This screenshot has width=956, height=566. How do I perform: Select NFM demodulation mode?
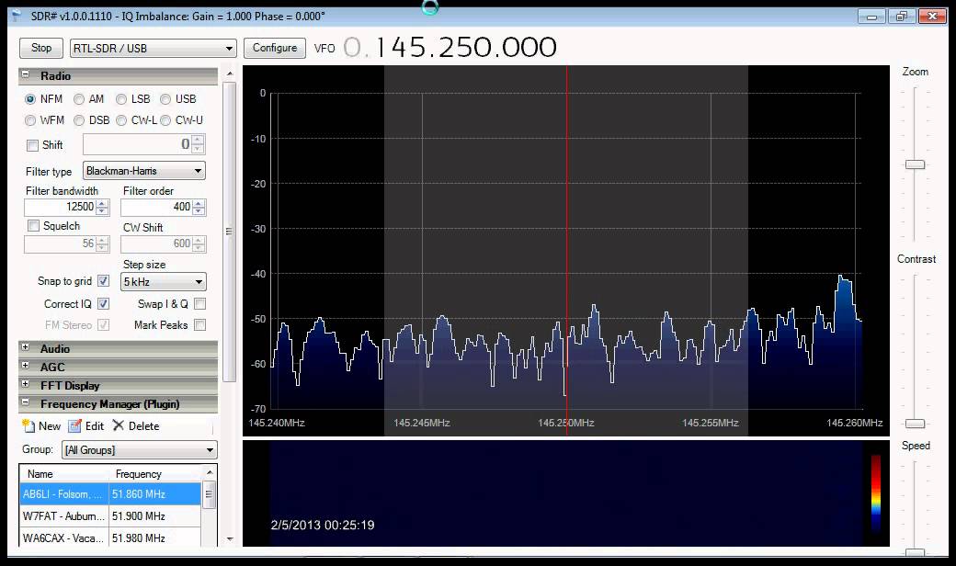[x=29, y=98]
